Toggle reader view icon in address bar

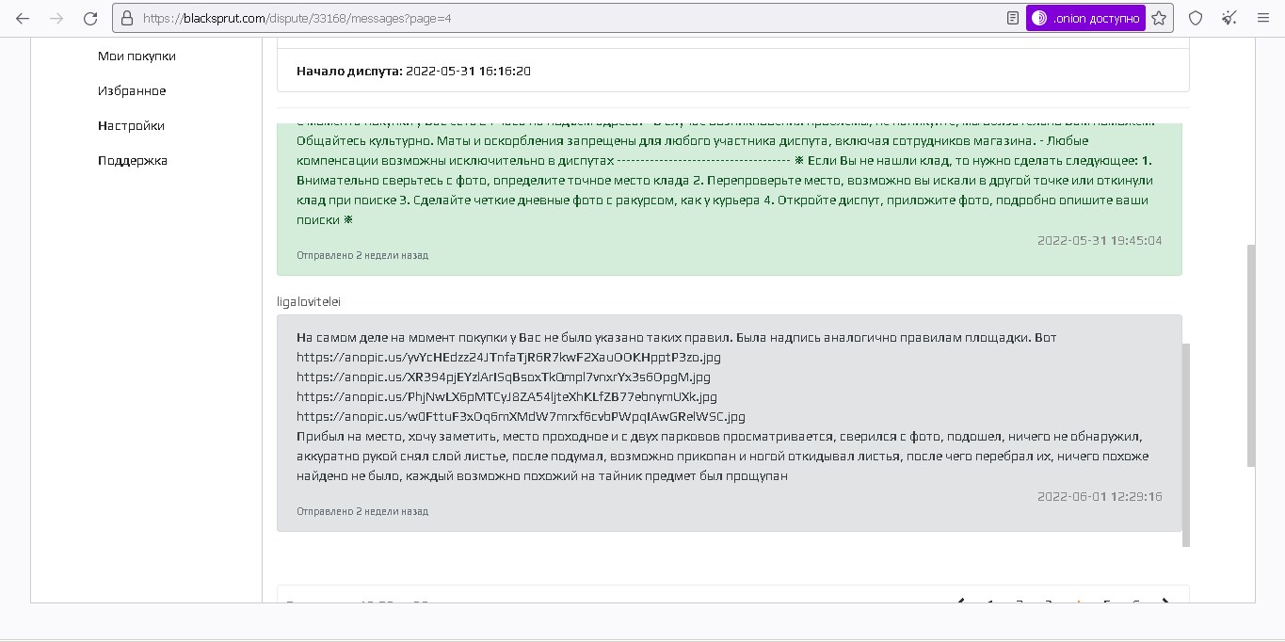1012,18
